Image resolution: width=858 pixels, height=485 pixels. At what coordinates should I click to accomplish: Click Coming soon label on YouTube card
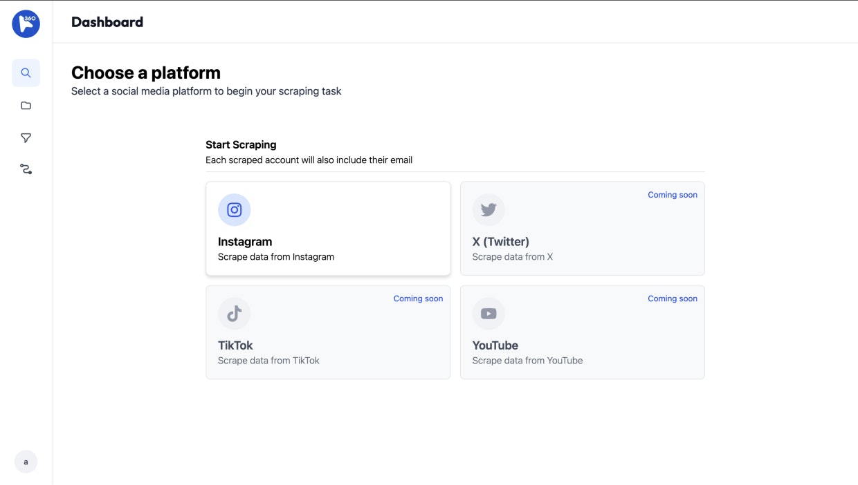(x=672, y=298)
